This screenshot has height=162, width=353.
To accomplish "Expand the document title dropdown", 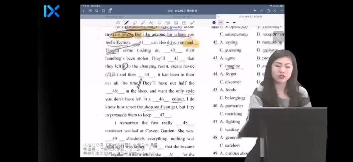I will (x=183, y=11).
